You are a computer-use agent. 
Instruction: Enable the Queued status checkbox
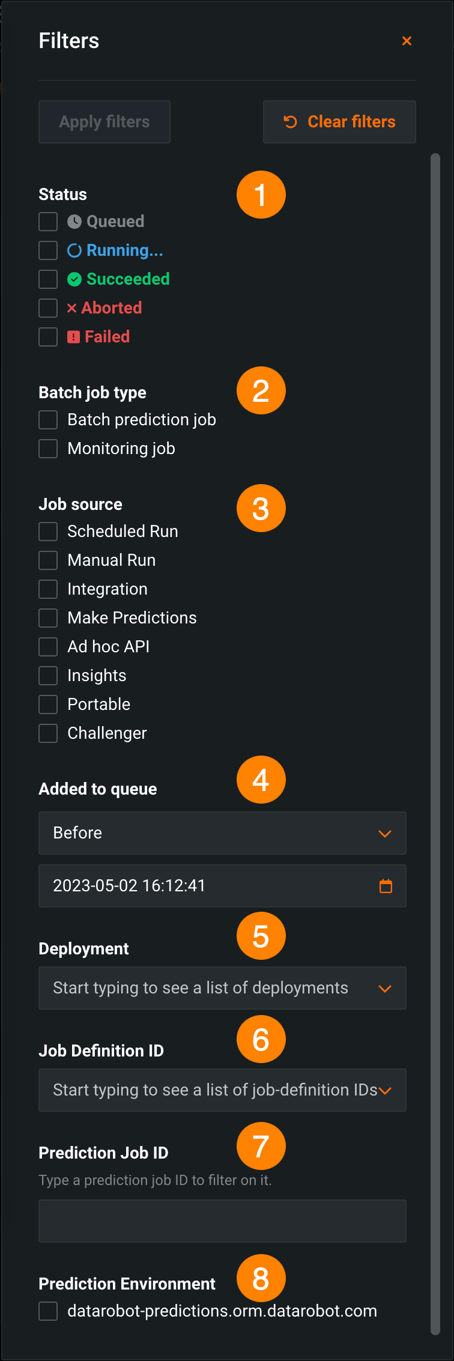click(x=48, y=222)
